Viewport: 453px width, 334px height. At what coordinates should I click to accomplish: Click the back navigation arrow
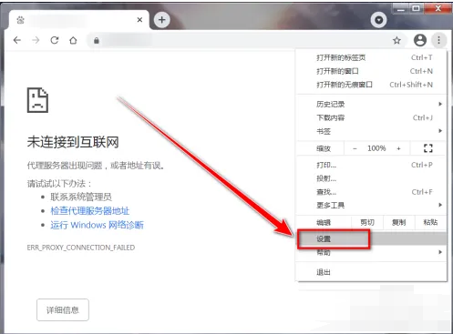(x=17, y=40)
